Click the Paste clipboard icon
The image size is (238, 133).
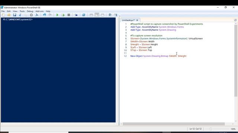point(31,15)
